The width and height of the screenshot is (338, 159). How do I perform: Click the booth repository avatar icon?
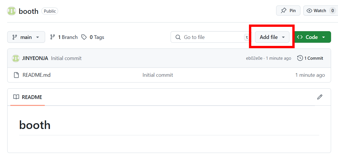12,11
